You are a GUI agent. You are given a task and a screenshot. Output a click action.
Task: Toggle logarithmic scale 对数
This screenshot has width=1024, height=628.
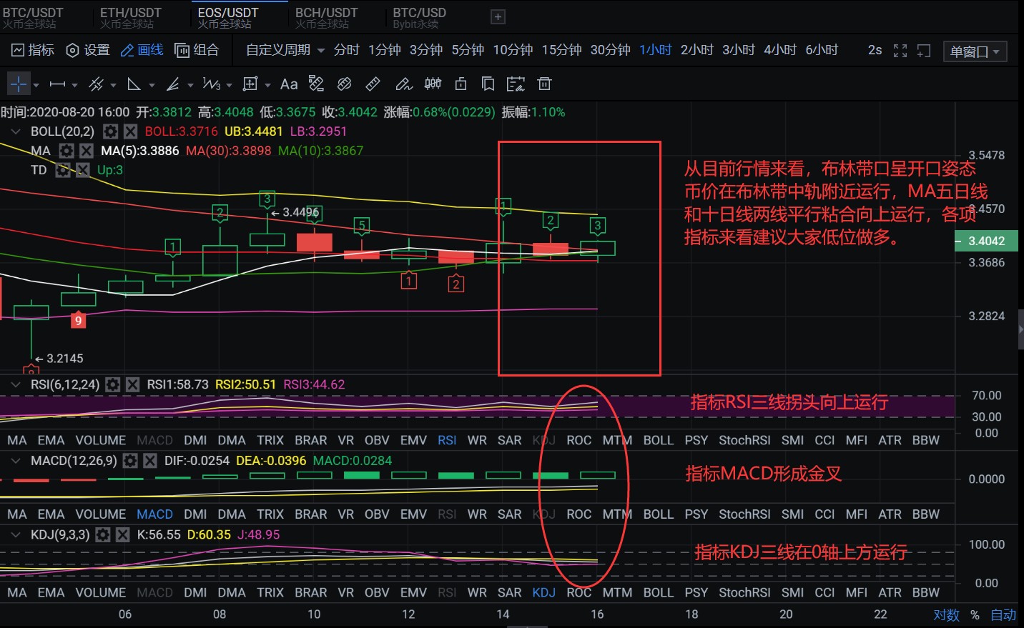click(x=946, y=615)
